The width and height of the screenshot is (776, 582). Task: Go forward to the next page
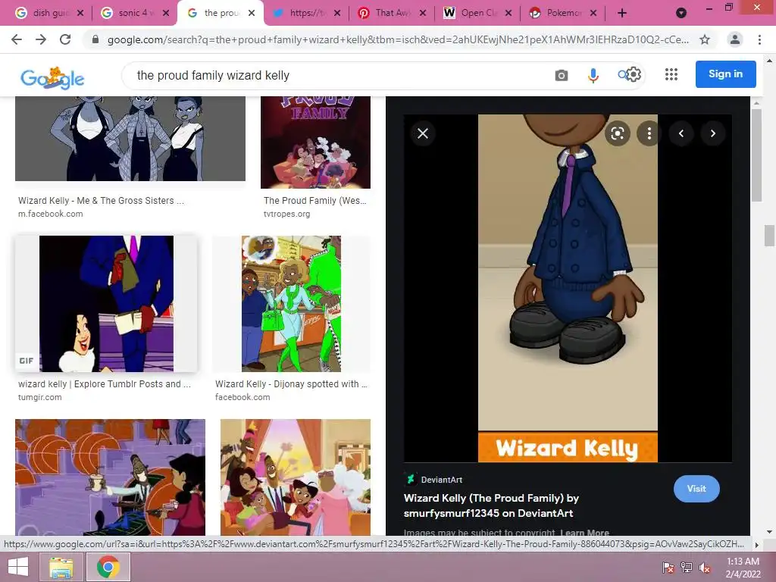point(41,39)
